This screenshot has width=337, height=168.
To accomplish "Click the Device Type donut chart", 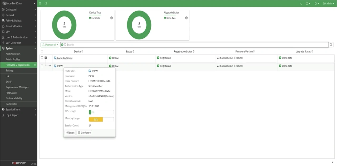I will click(x=64, y=25).
